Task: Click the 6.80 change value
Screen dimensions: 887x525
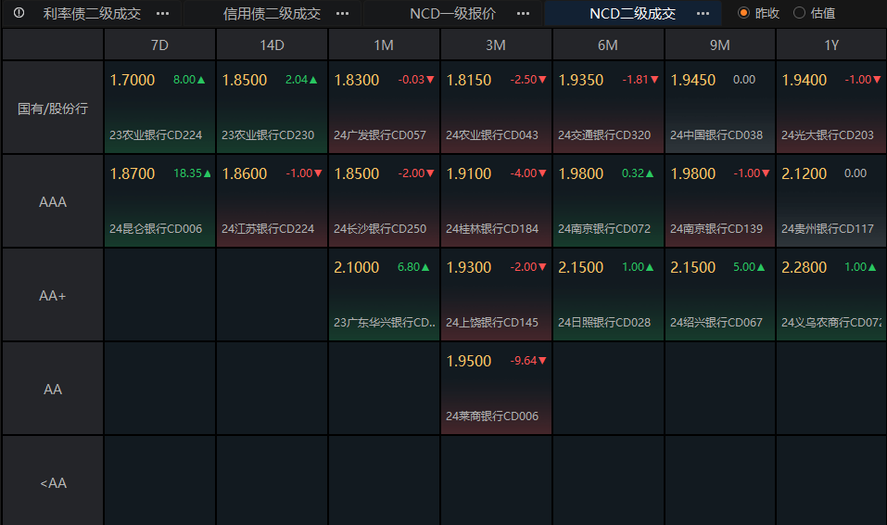Action: [x=409, y=267]
